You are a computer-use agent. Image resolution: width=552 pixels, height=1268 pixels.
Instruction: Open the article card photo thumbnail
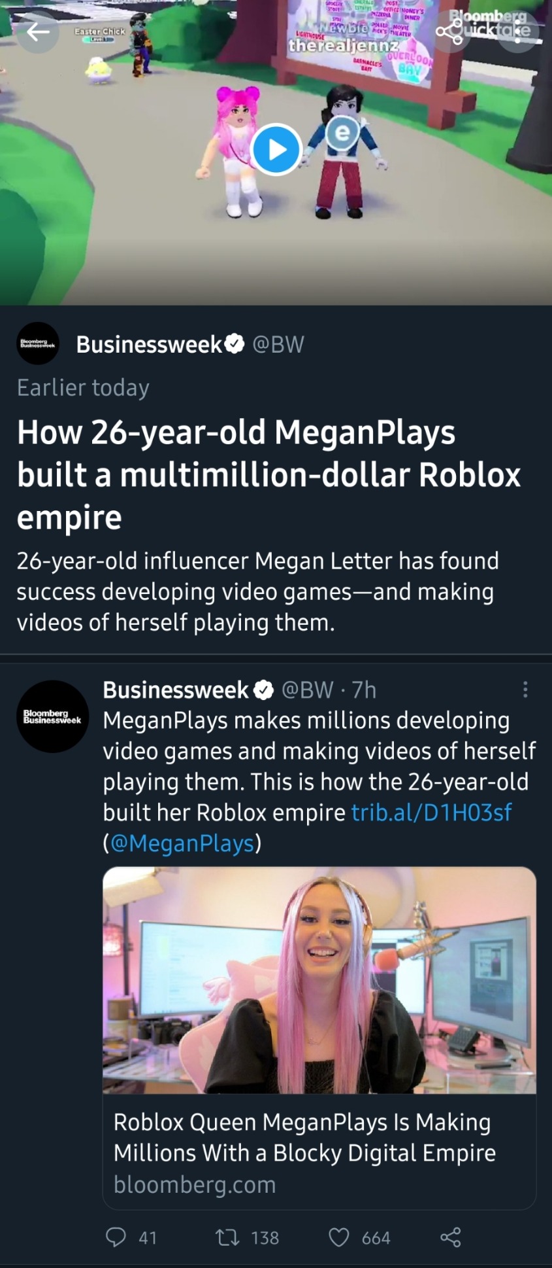pyautogui.click(x=319, y=979)
